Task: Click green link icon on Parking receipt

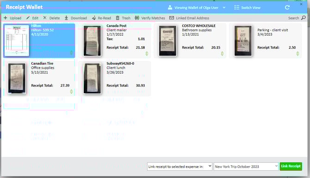Action: pos(298,53)
